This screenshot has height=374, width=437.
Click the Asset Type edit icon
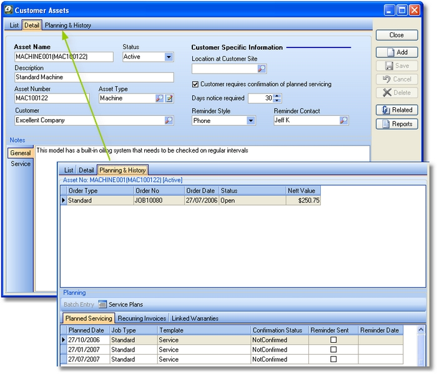coord(169,98)
